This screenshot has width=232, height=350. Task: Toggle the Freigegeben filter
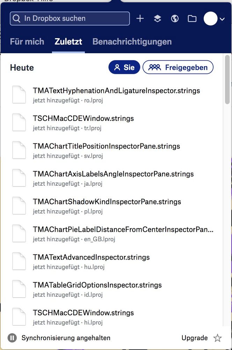pyautogui.click(x=178, y=67)
